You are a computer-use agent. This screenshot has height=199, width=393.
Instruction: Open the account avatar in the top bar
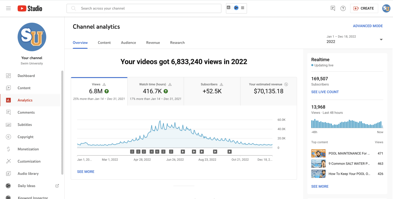click(386, 8)
